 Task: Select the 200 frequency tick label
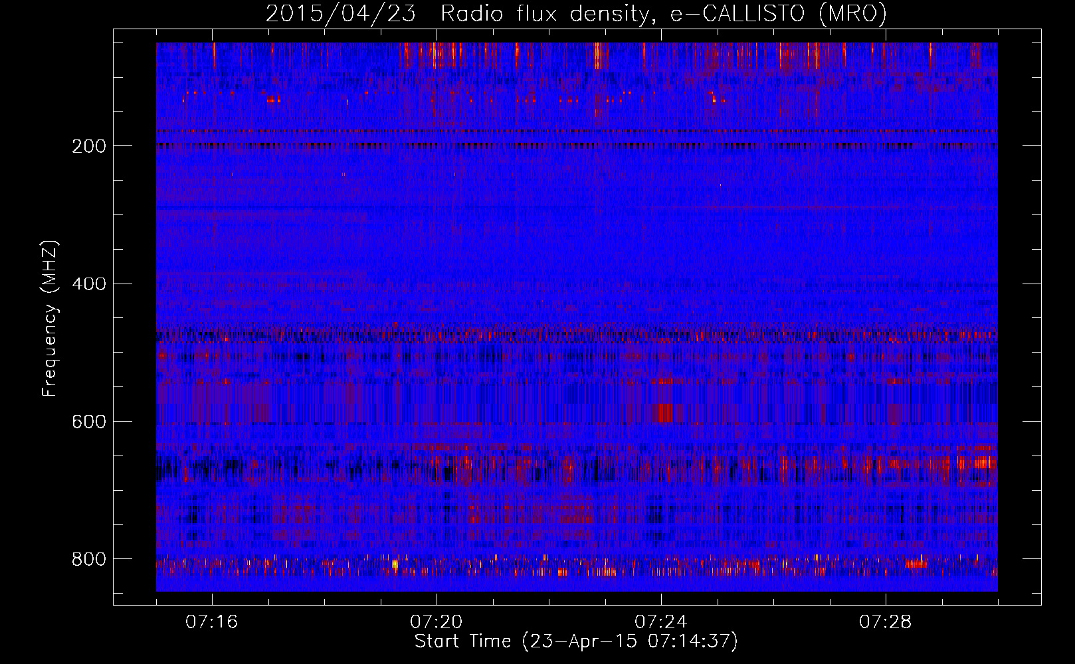point(89,146)
